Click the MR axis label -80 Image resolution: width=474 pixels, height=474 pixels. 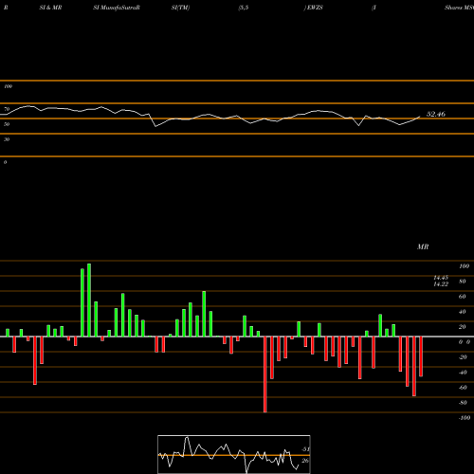tap(463, 403)
